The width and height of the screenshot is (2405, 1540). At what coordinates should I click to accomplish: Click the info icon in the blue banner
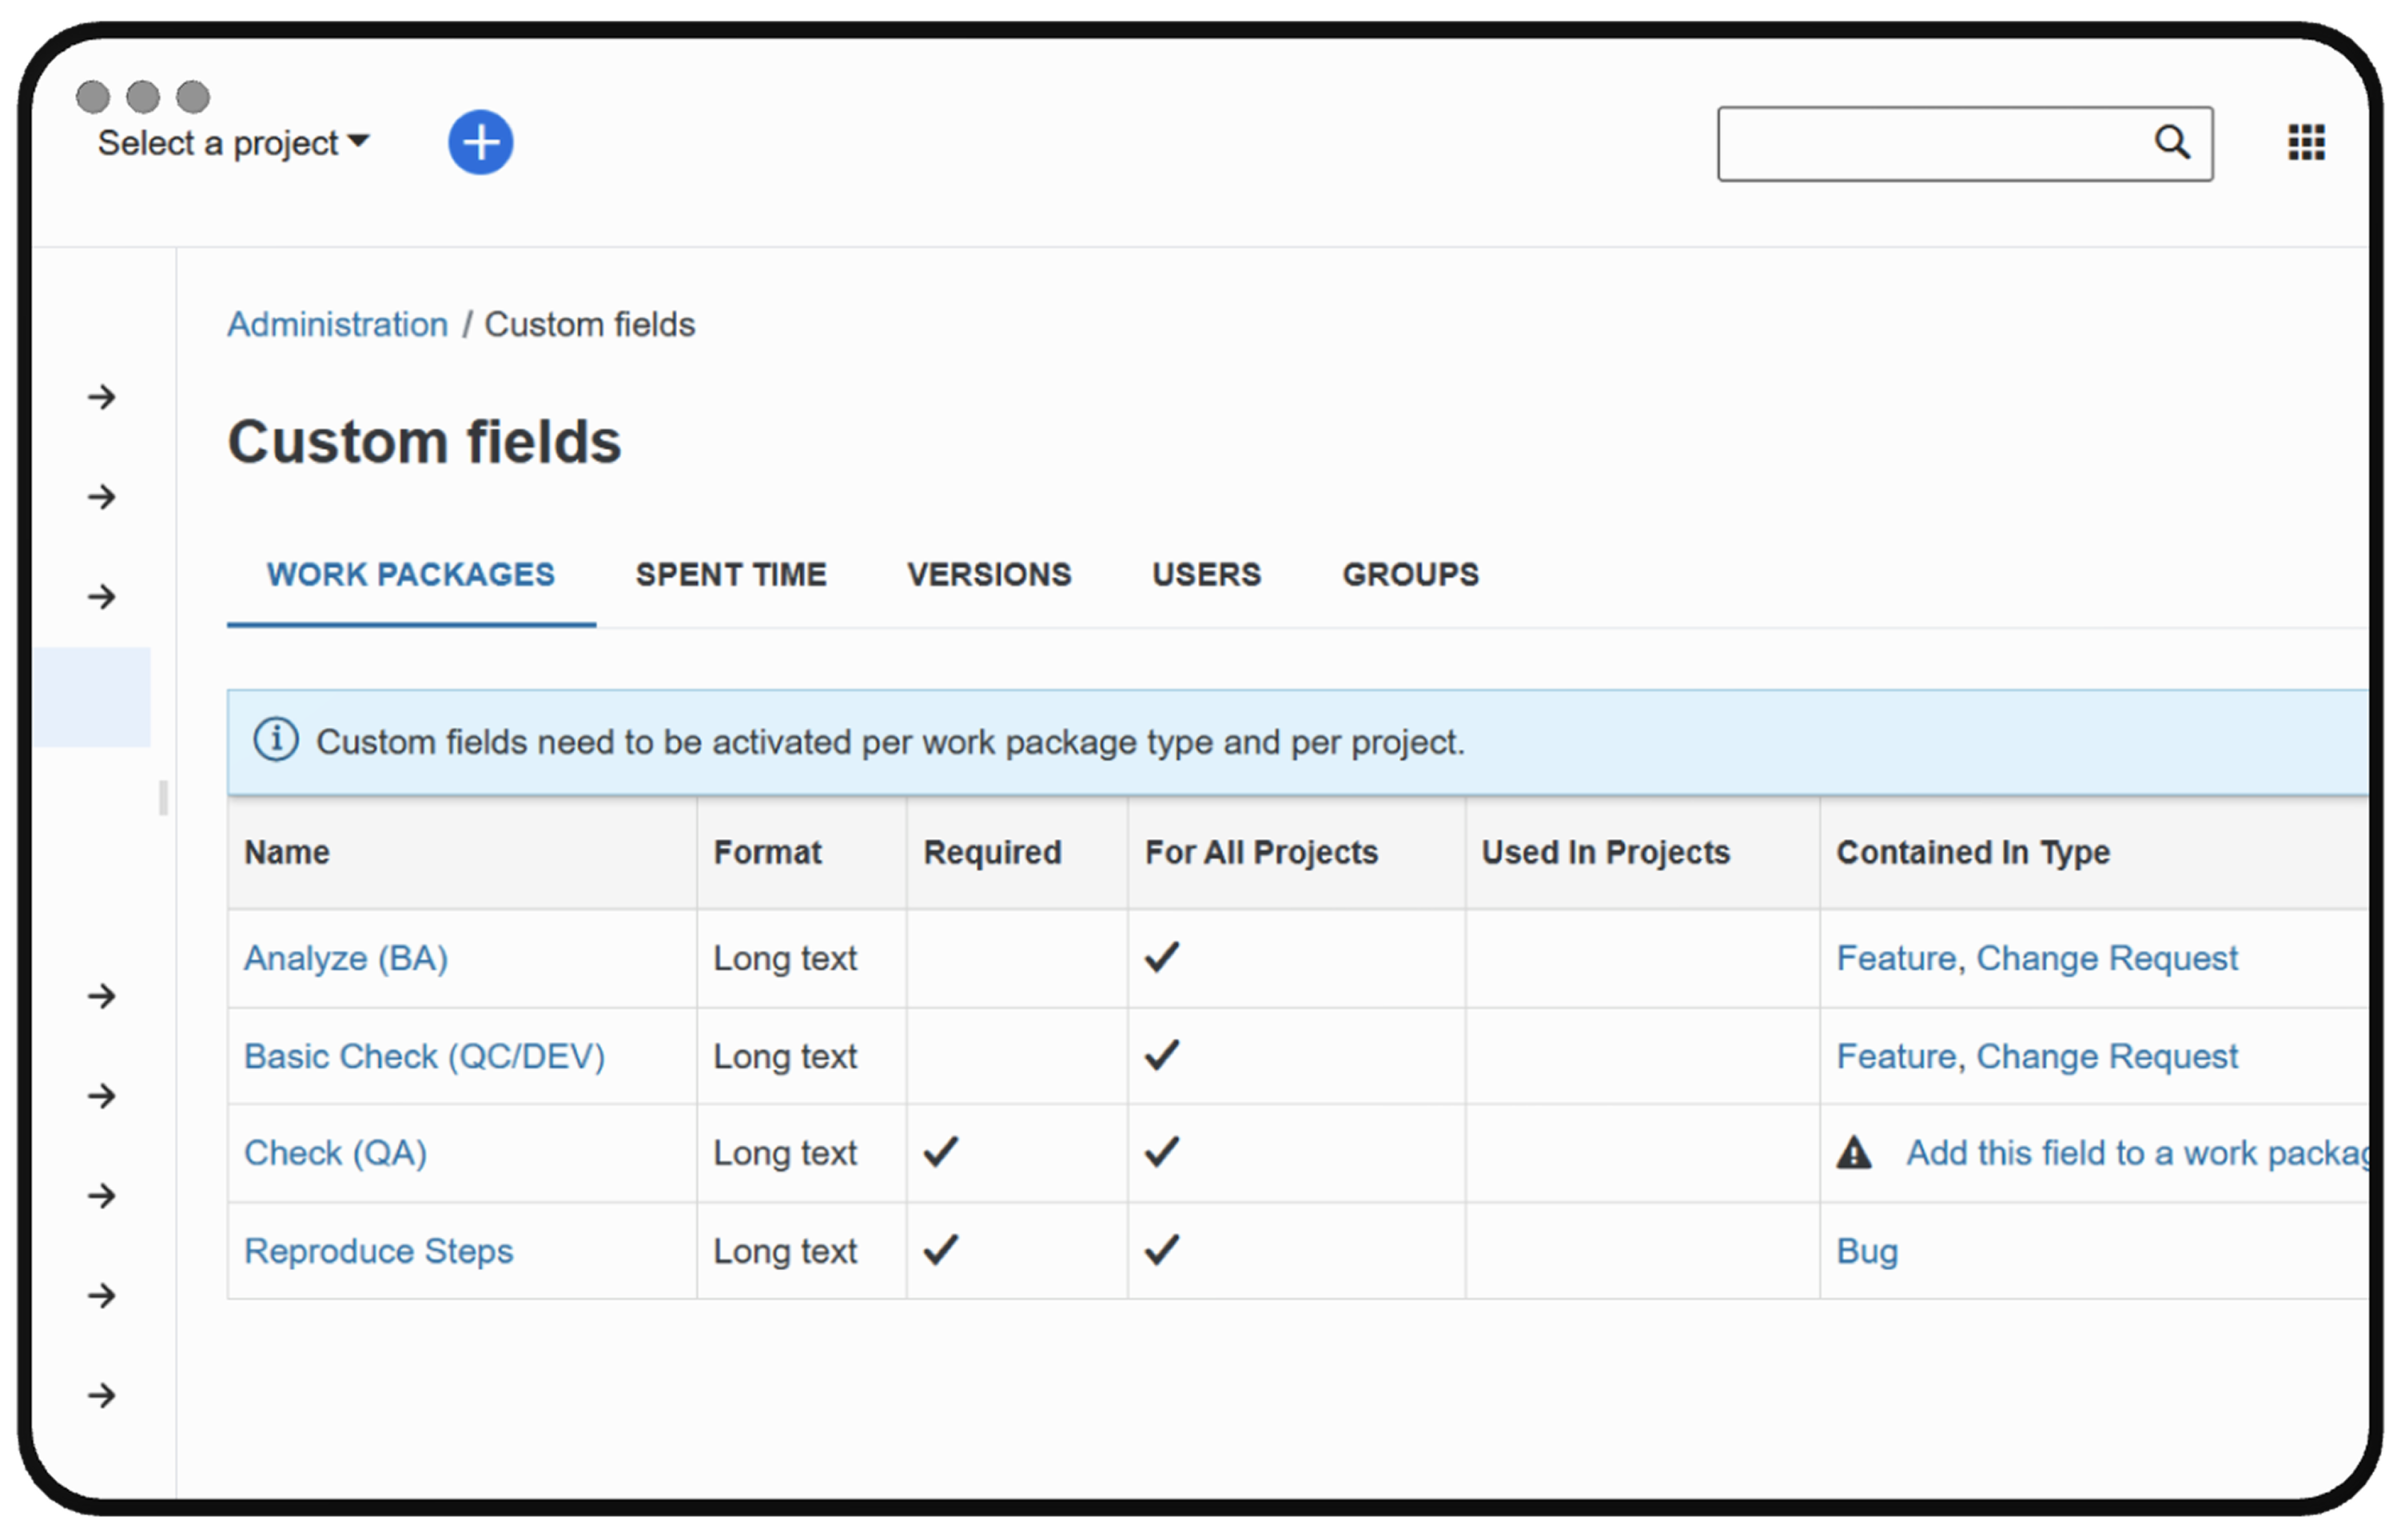tap(276, 741)
